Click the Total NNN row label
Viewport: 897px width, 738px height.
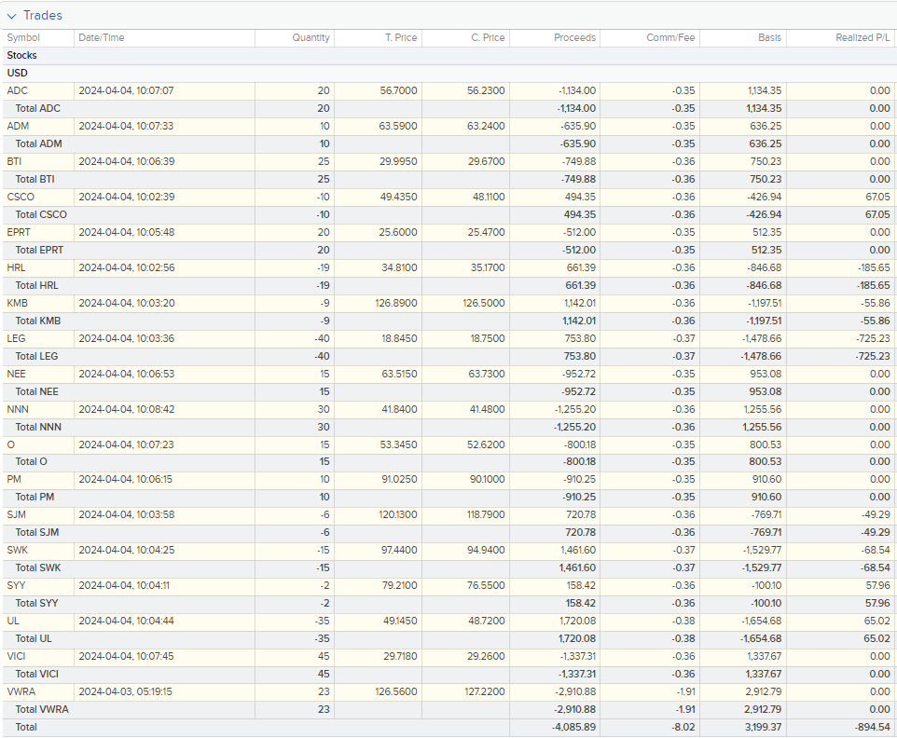pos(38,428)
